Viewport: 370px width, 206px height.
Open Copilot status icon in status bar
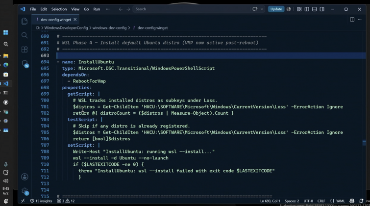pos(352,201)
